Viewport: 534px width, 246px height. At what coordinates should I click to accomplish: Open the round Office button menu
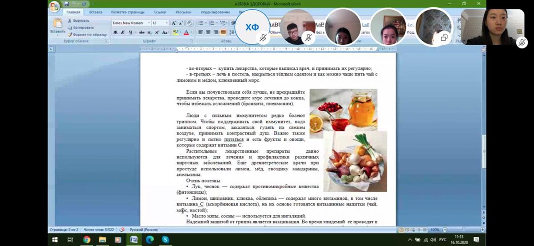click(x=54, y=7)
